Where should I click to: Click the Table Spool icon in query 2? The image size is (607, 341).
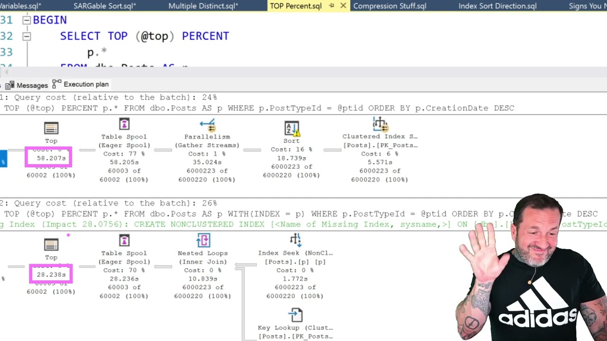coord(124,241)
